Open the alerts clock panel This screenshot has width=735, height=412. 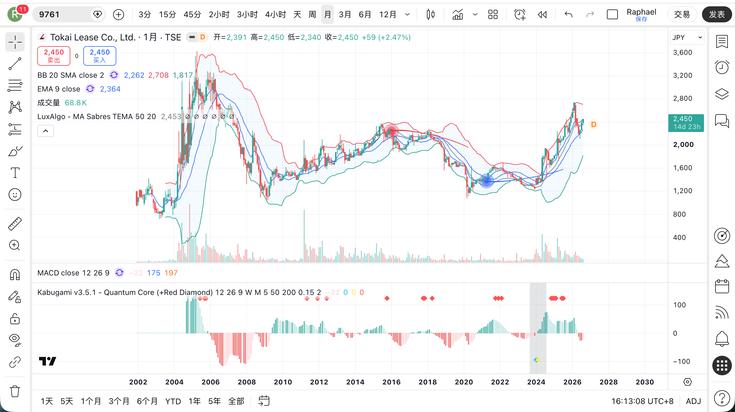pos(722,67)
